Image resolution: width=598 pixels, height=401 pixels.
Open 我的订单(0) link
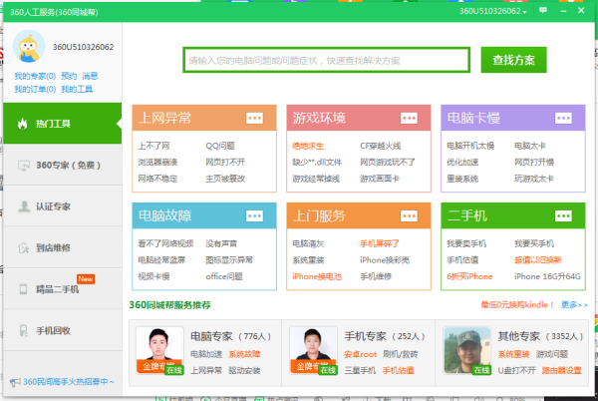click(x=35, y=89)
